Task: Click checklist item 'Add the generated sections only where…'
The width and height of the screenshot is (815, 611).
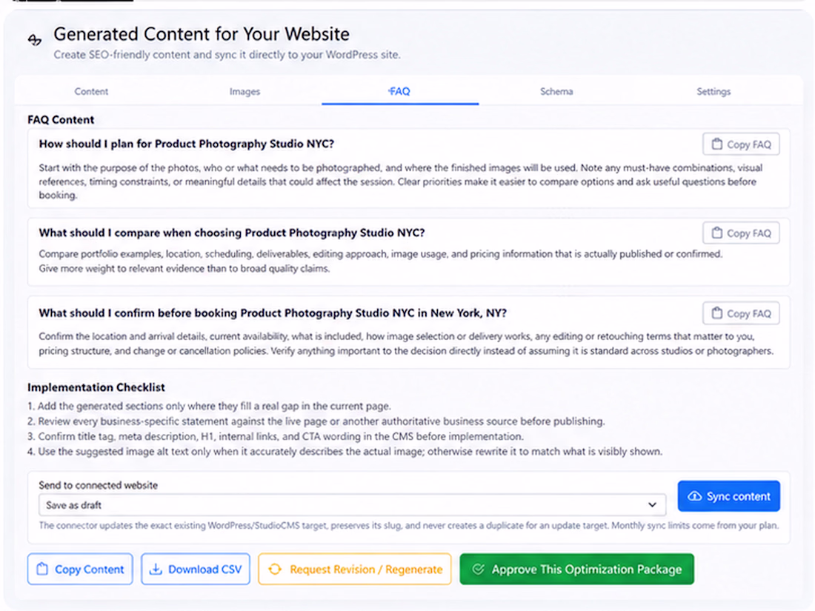Action: tap(209, 406)
